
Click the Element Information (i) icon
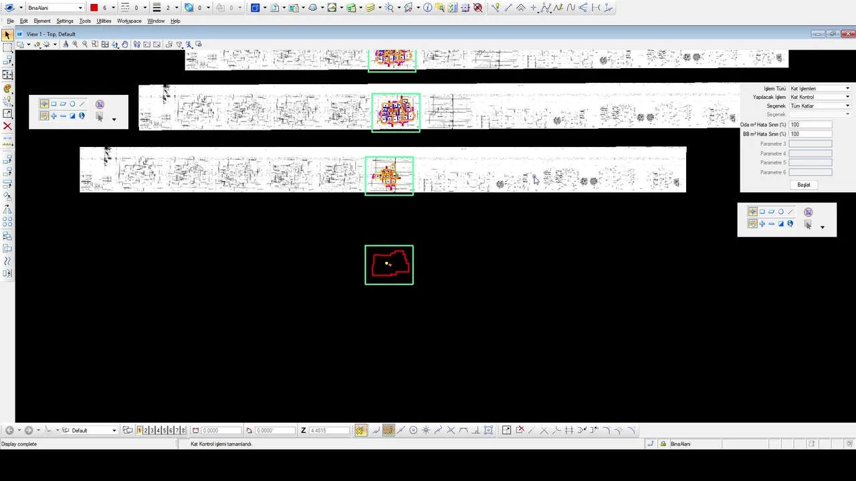click(x=427, y=7)
